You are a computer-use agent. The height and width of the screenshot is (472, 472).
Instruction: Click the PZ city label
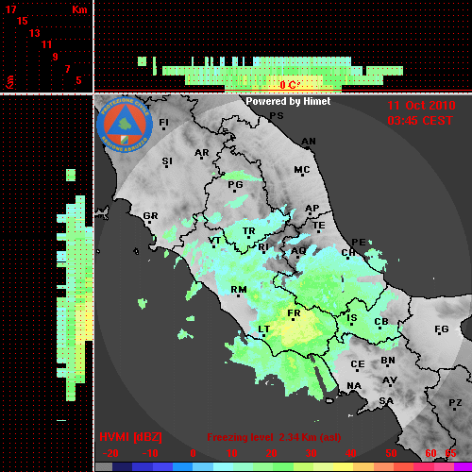coord(455,402)
